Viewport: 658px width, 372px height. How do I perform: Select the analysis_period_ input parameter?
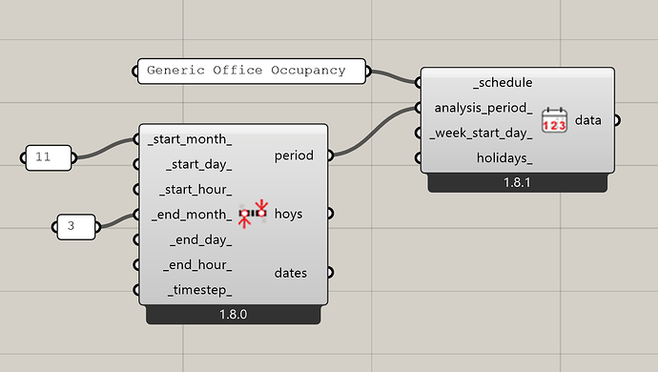click(483, 108)
